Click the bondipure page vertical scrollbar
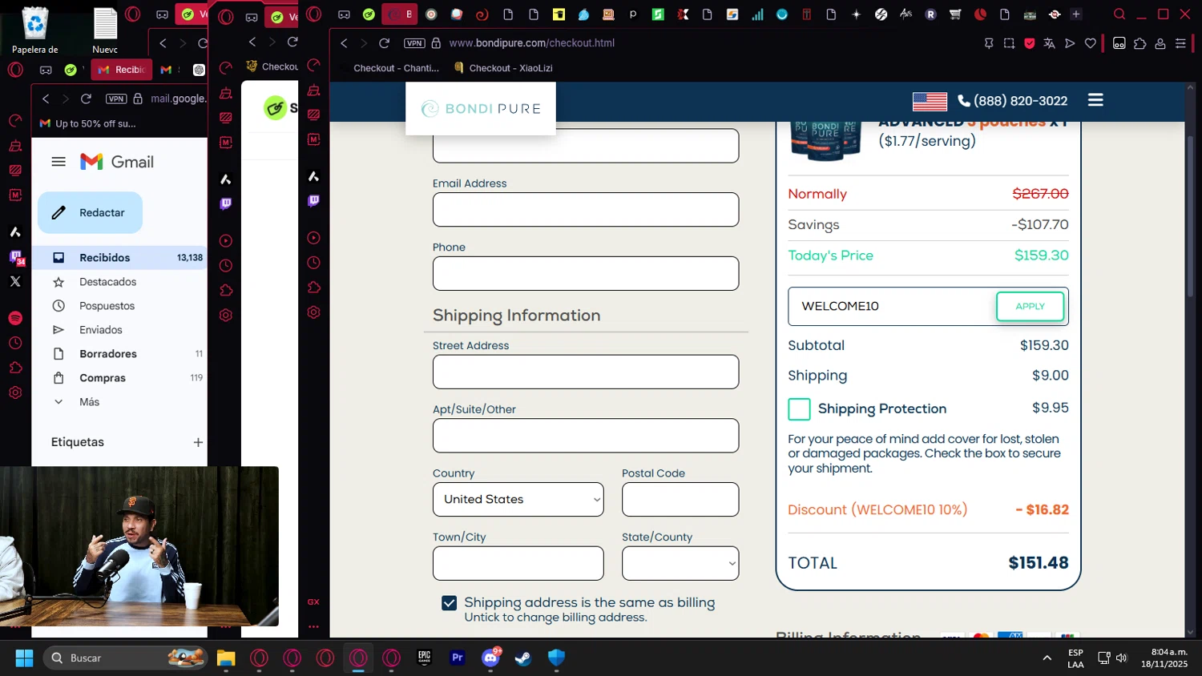1202x676 pixels. click(x=1190, y=216)
